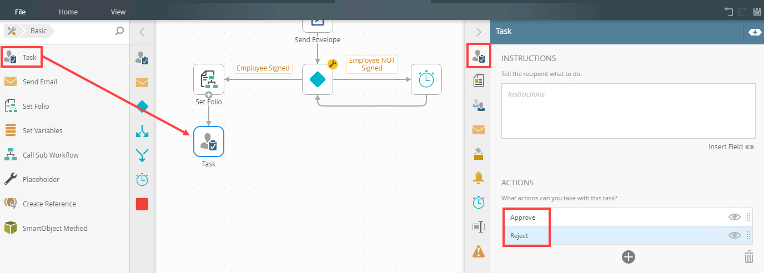Image resolution: width=764 pixels, height=273 pixels.
Task: Pick the Decision diamond in the favorites bar
Action: pos(142,106)
